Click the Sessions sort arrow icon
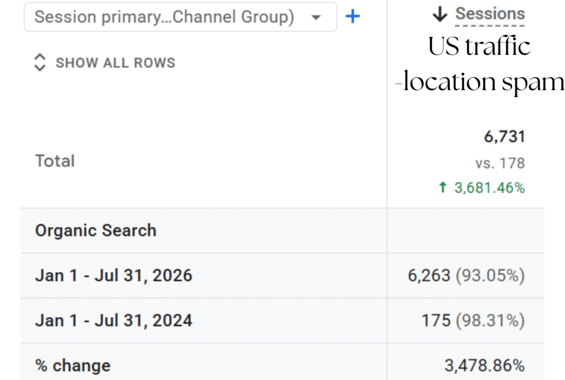This screenshot has height=380, width=565. click(x=440, y=14)
